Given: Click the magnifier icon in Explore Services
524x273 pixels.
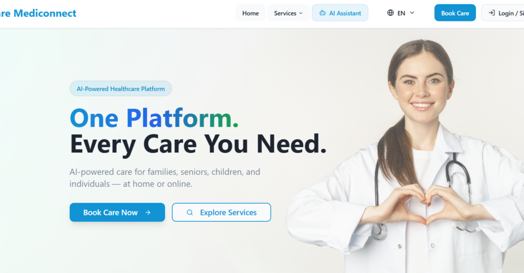Looking at the screenshot, I should (189, 212).
